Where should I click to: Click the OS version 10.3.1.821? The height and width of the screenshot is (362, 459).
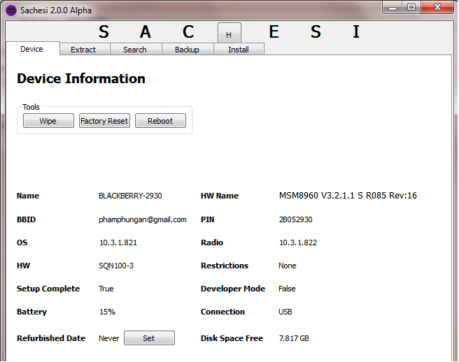[118, 242]
